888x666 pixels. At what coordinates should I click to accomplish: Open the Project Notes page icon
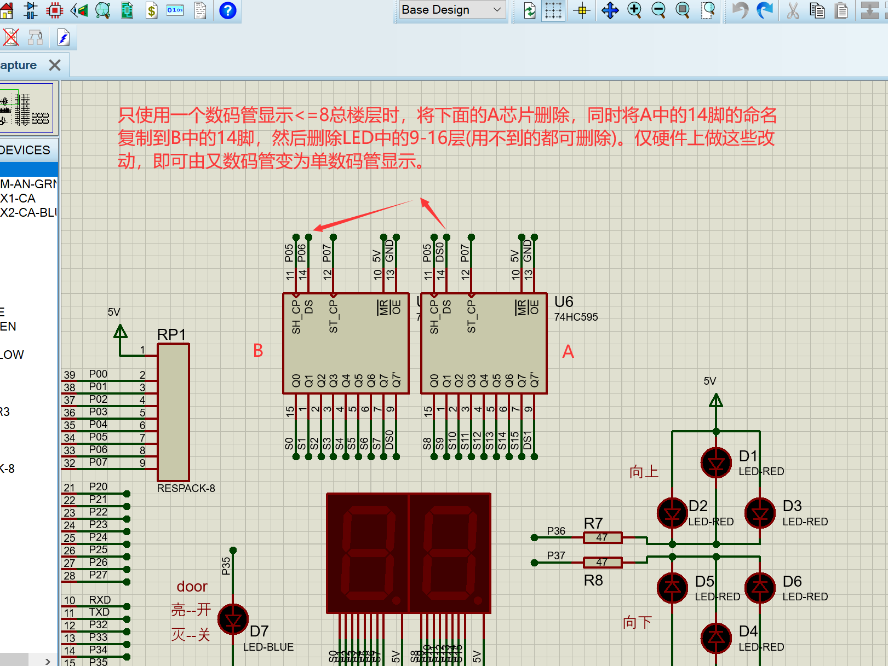(200, 10)
